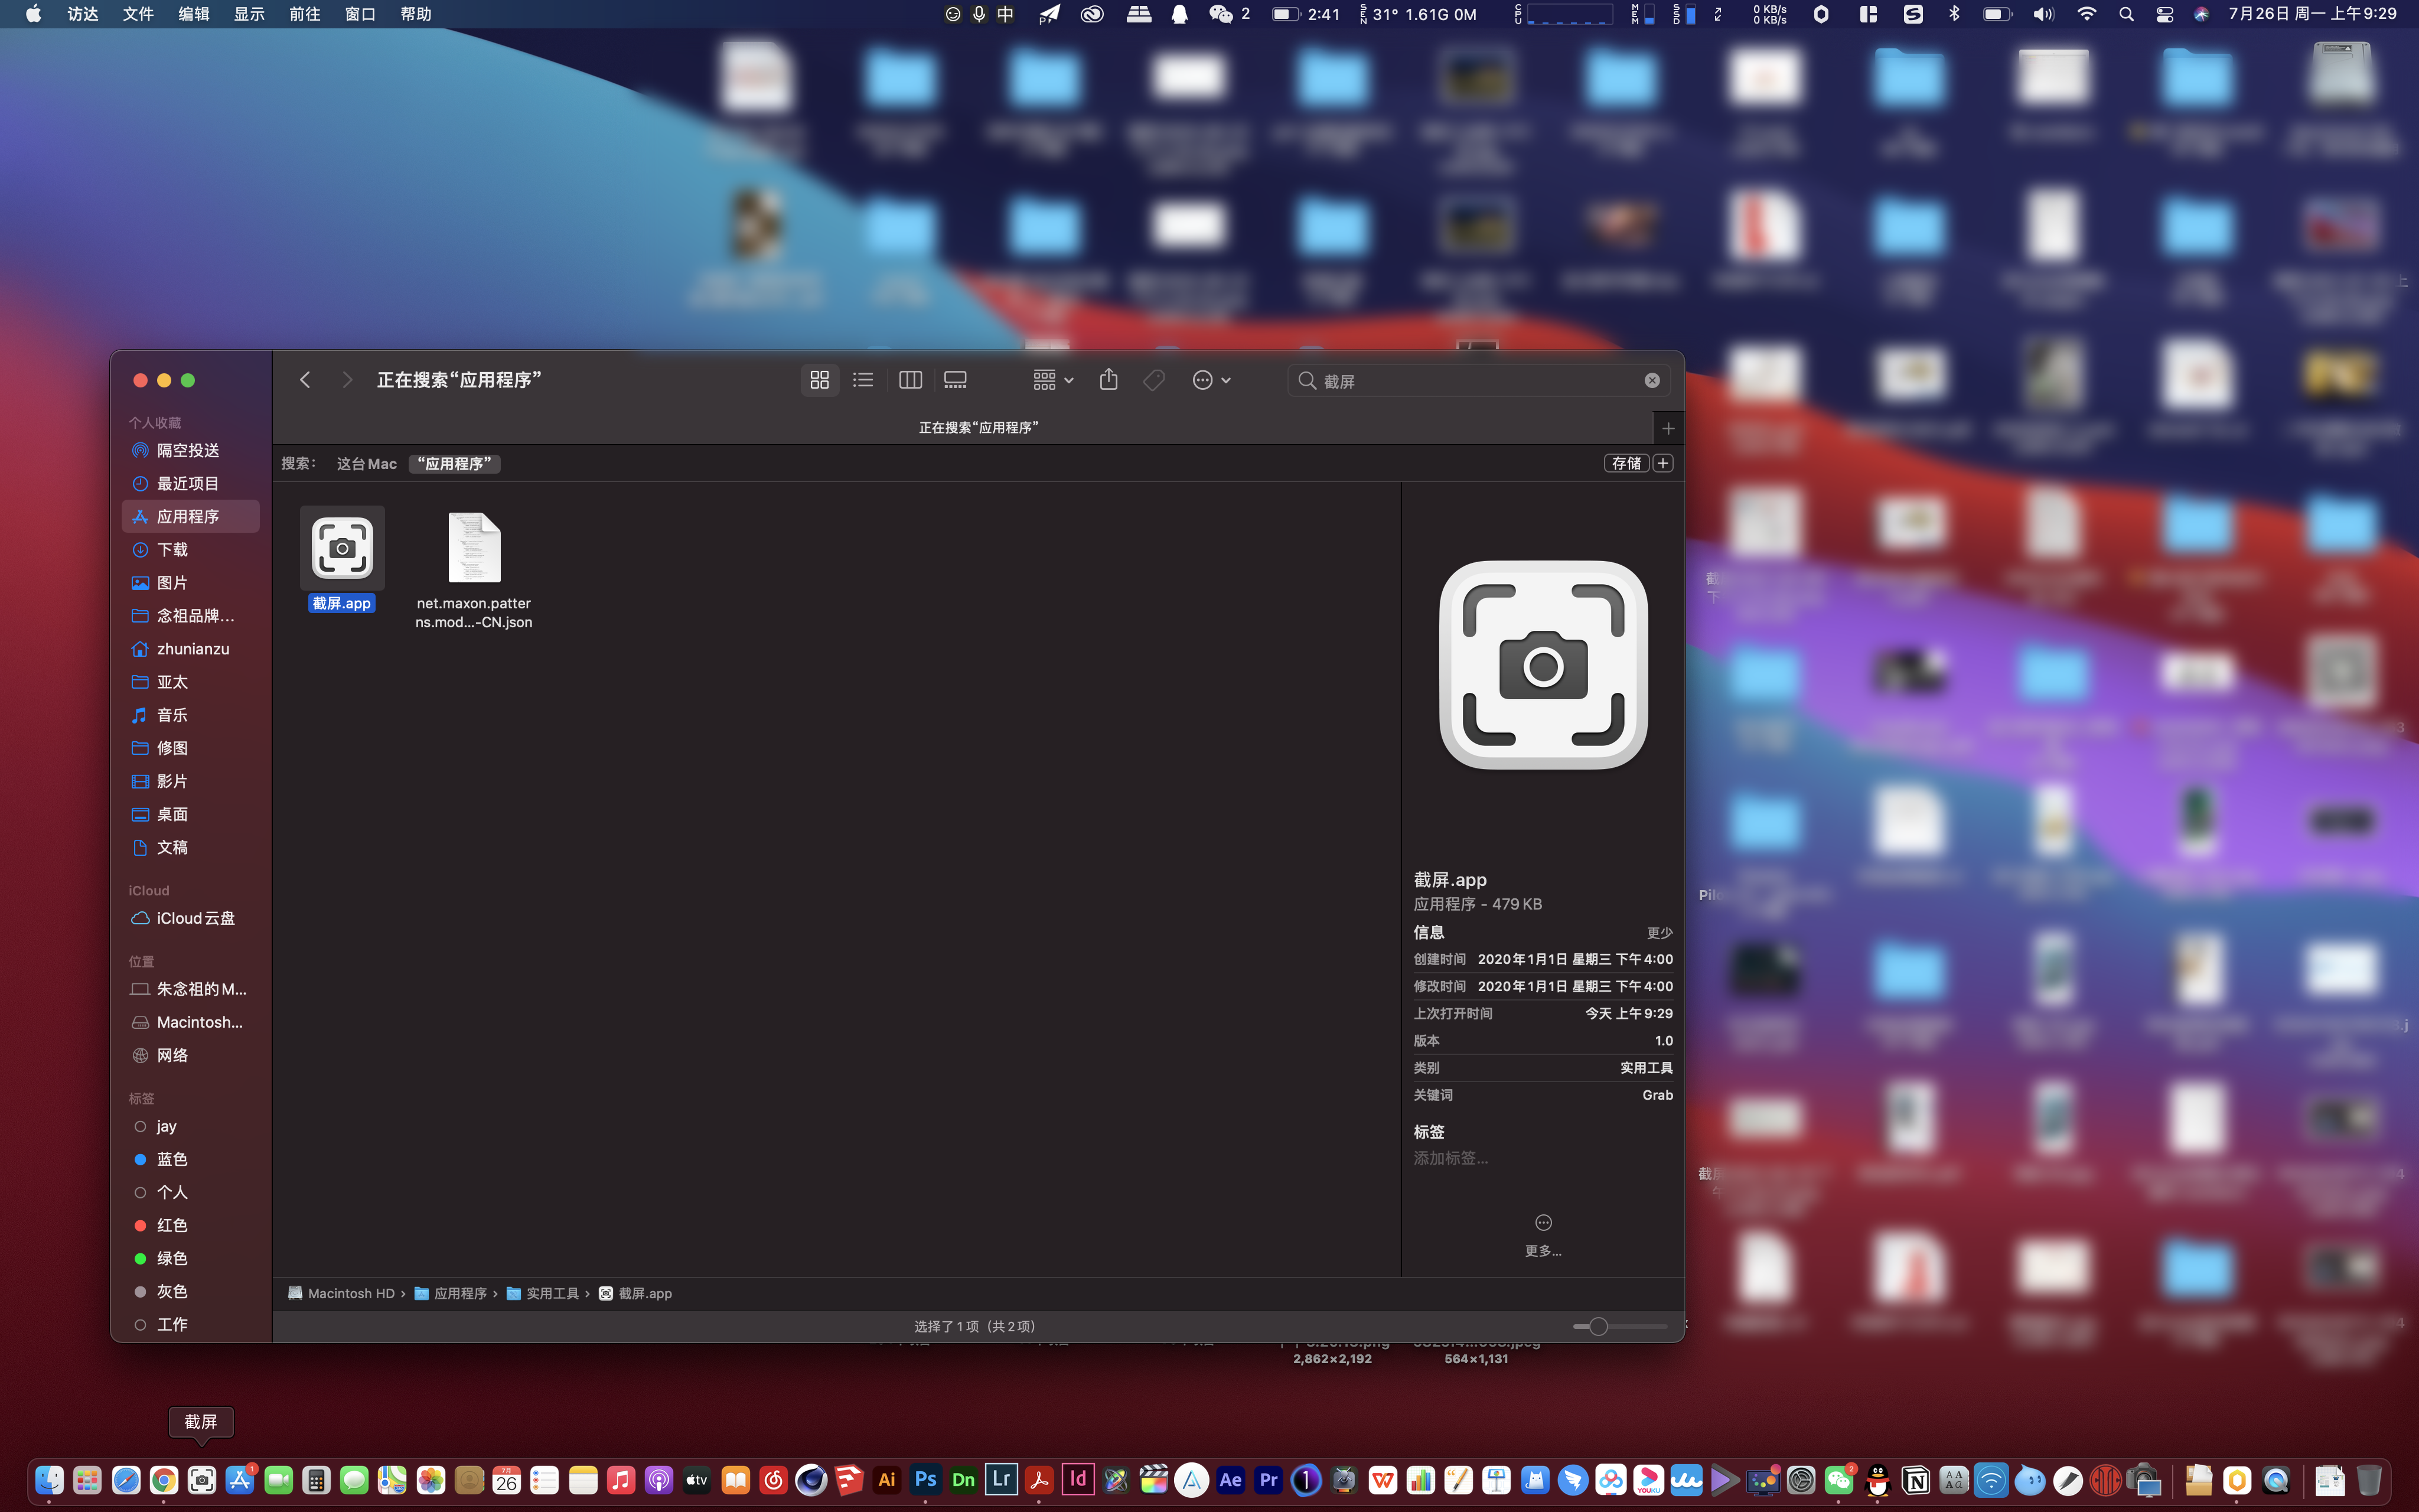Open the 截屏 icon in the Dock
2419x1512 pixels.
tap(202, 1480)
